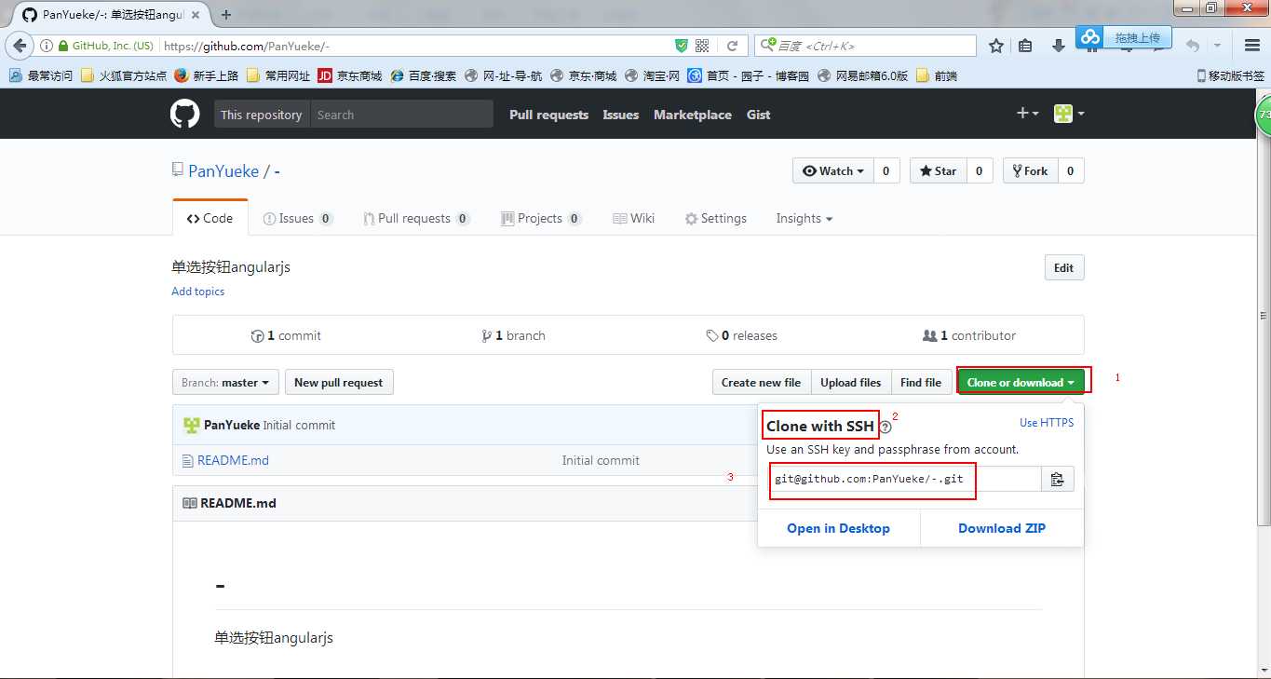Click the SSH clone URL field
This screenshot has height=679, width=1271.
point(904,479)
